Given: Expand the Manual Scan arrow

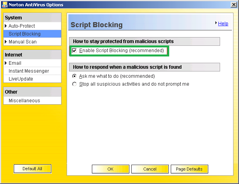Looking at the screenshot, I should (6, 41).
